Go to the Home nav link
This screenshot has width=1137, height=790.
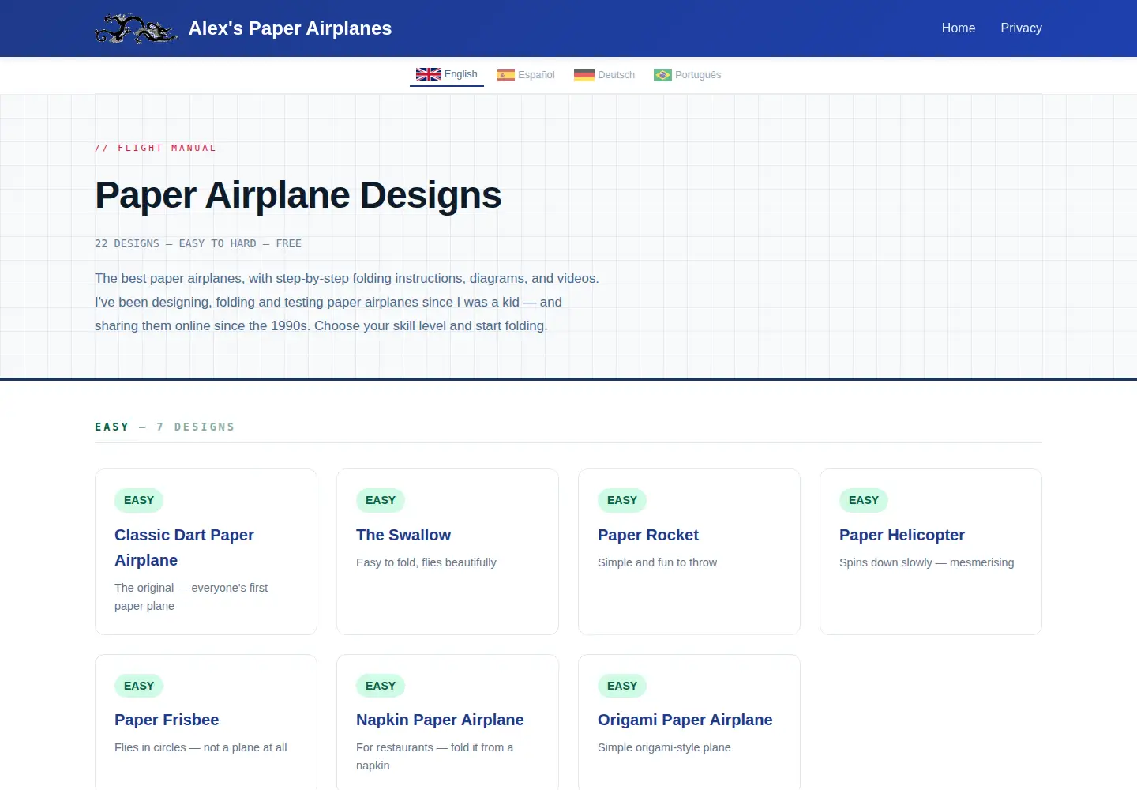coord(959,28)
